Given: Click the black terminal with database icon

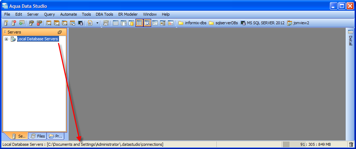Looking at the screenshot, I should 80,23.
